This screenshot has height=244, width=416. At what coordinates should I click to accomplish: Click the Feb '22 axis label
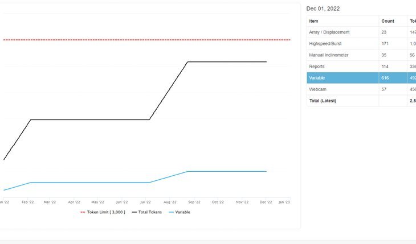(27, 202)
